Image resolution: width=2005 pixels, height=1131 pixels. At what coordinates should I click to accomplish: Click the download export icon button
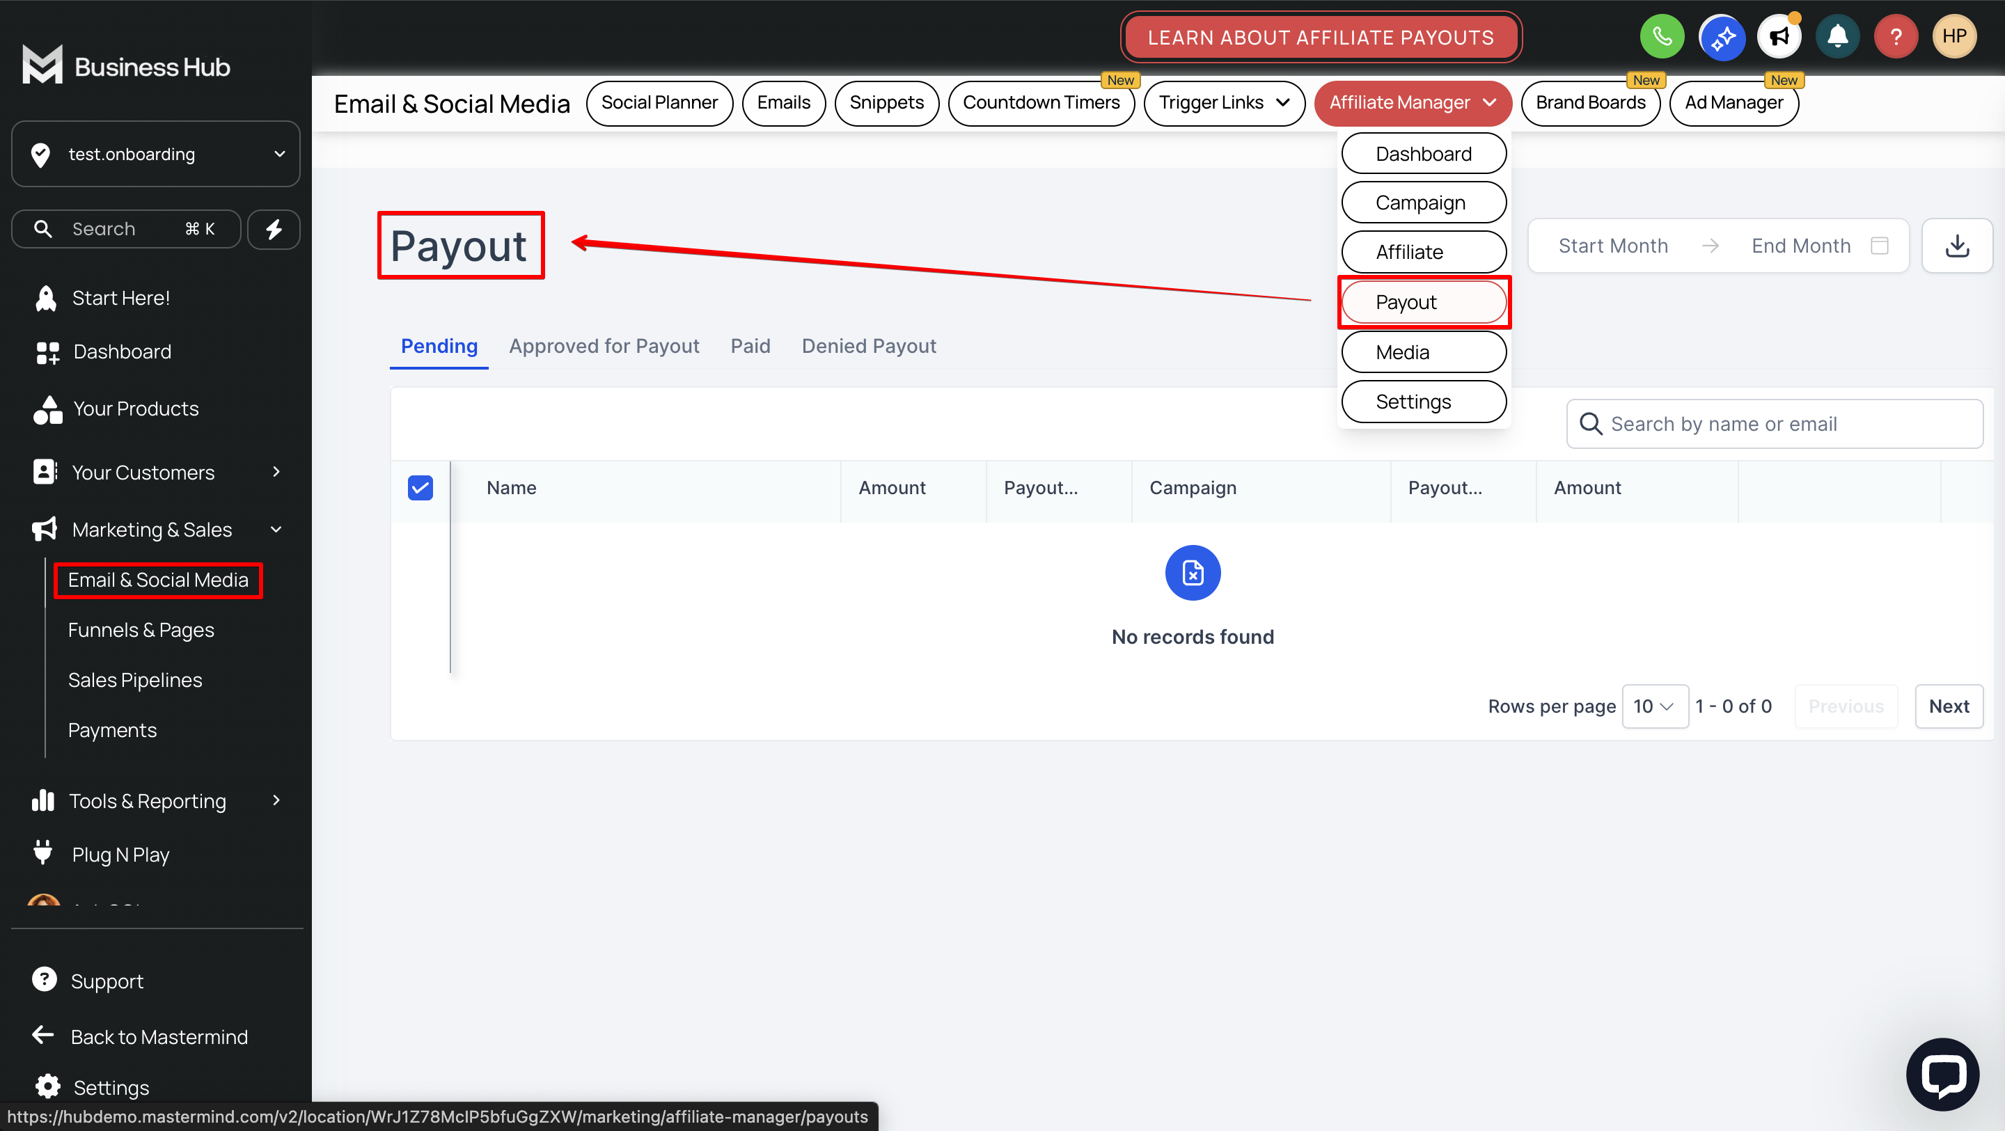coord(1957,246)
